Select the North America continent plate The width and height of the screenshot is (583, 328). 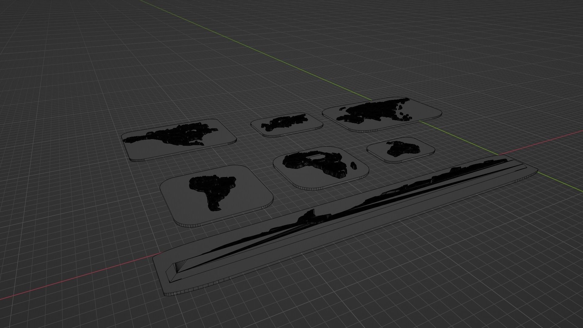click(179, 140)
